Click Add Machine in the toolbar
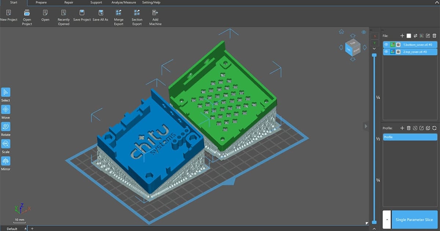Image resolution: width=440 pixels, height=231 pixels. 155,13
